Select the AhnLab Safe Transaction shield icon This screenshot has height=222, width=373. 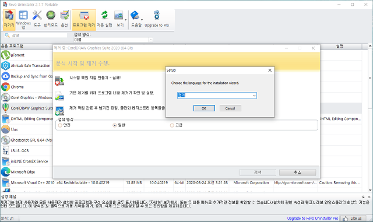coord(5,66)
